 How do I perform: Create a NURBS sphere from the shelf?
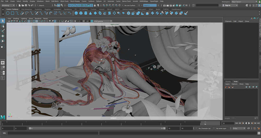point(76,13)
